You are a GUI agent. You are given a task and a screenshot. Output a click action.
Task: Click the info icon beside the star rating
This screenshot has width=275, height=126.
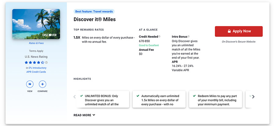point(46,62)
